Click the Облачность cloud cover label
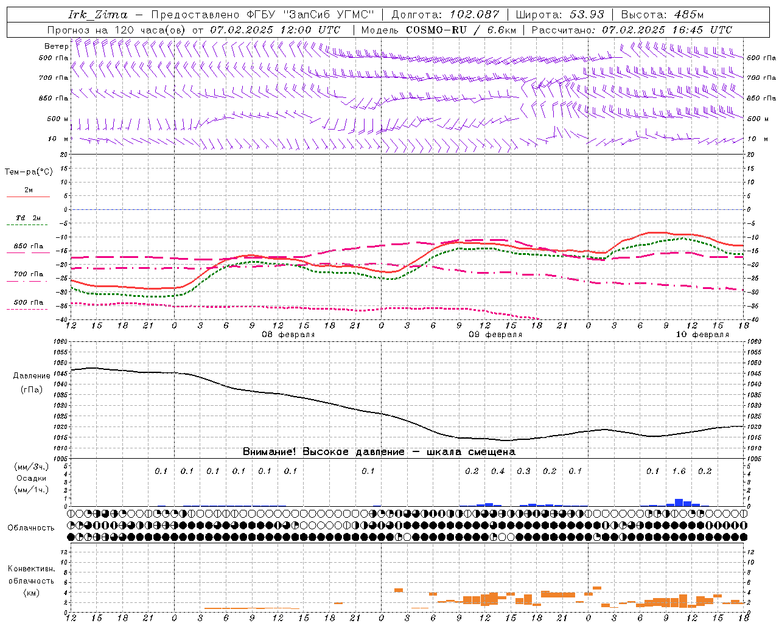 point(31,527)
